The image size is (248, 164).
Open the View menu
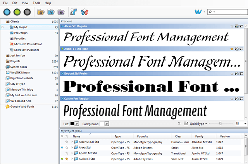tap(25, 3)
